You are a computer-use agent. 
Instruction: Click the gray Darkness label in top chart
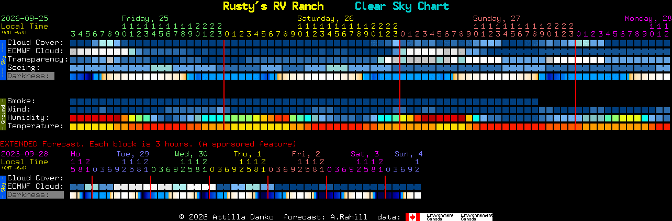pyautogui.click(x=30, y=76)
